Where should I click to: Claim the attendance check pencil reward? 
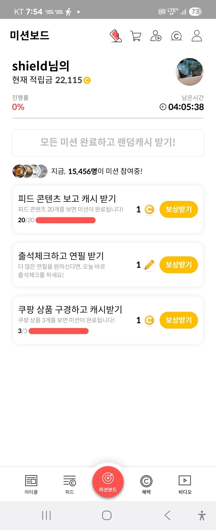[179, 265]
